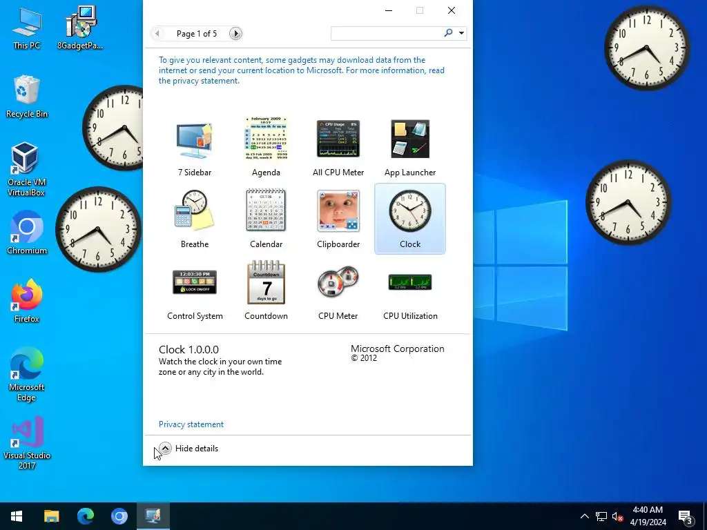
Task: Click Clock 1.0.0.0 title text
Action: [x=188, y=350]
